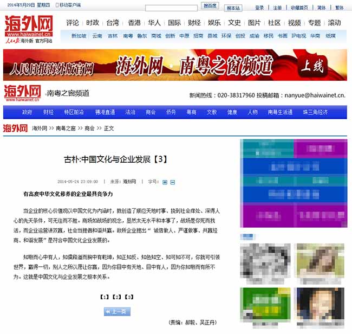Go to article page 【2】
This screenshot has width=352, height=334.
point(117,297)
